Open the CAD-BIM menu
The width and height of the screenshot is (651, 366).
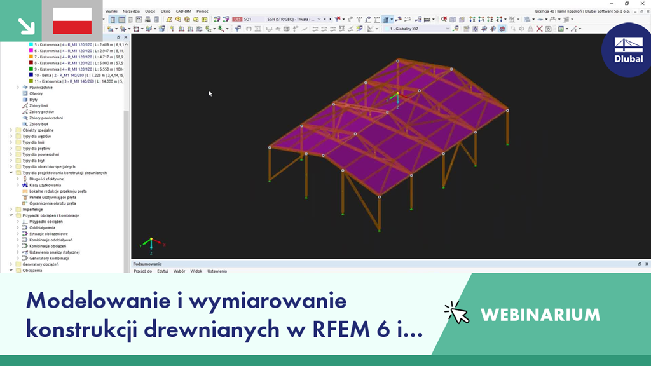point(184,11)
